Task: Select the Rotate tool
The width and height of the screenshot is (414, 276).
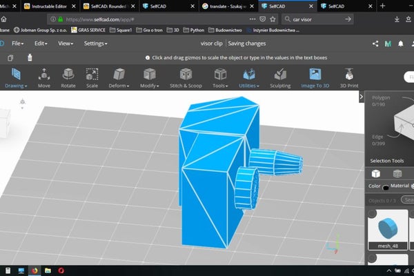Action: 68,78
